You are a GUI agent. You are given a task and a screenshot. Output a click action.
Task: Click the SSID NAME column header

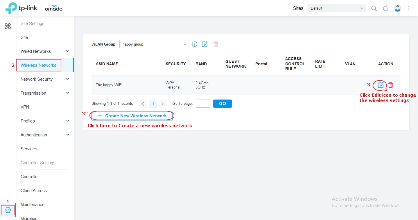(x=107, y=64)
